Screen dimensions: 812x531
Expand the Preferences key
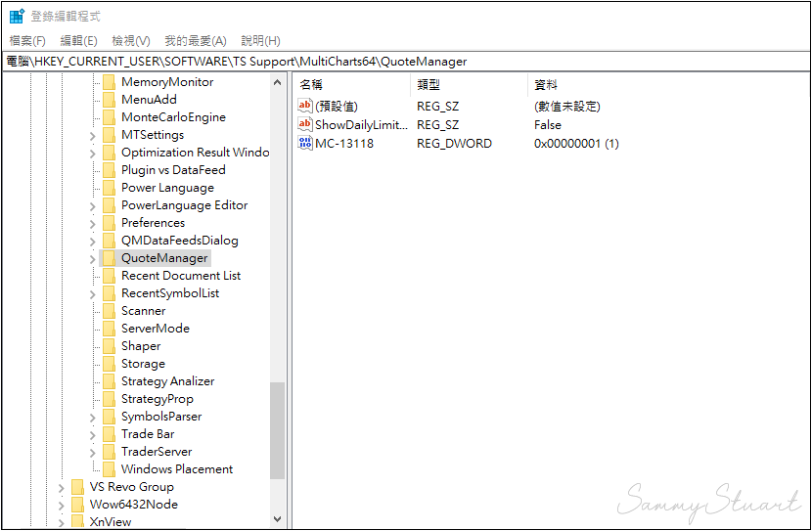click(93, 224)
